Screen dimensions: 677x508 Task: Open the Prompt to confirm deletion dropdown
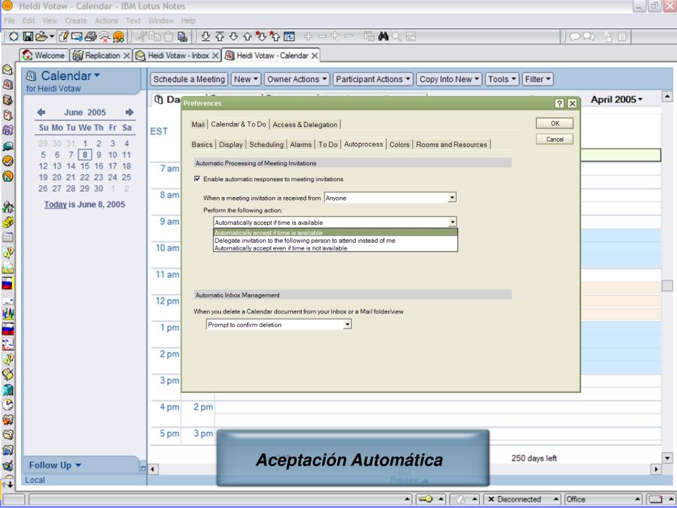click(x=347, y=324)
